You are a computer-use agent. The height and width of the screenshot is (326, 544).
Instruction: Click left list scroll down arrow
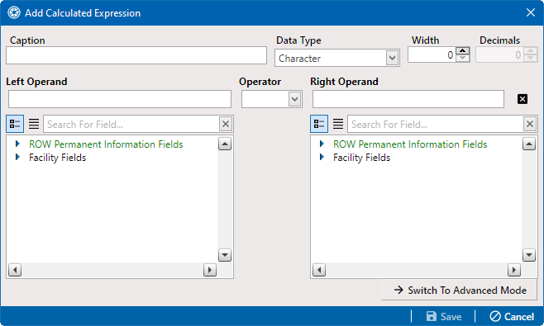(225, 255)
